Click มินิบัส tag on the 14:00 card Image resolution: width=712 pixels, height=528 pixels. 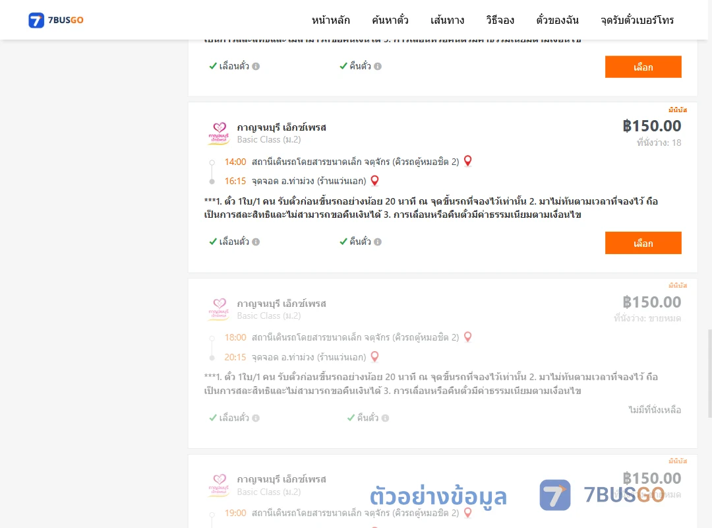click(678, 110)
